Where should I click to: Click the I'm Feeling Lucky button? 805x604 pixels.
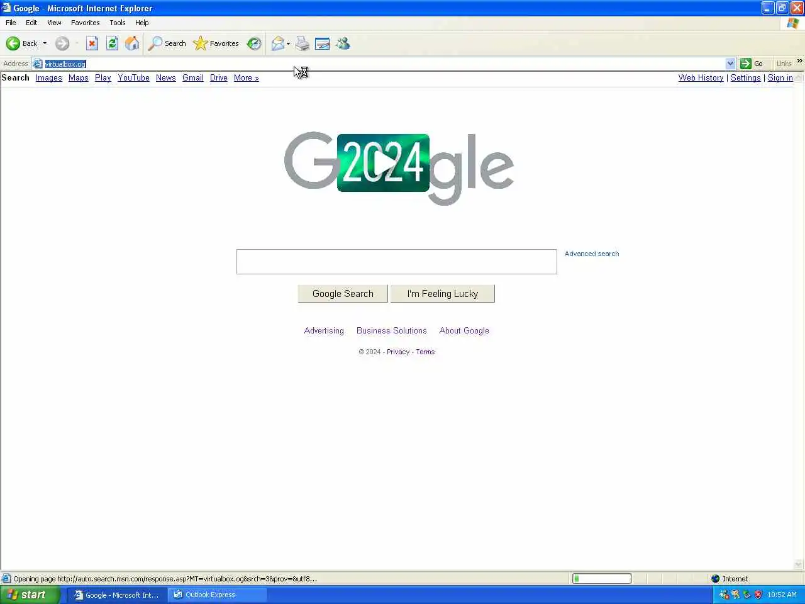click(443, 294)
